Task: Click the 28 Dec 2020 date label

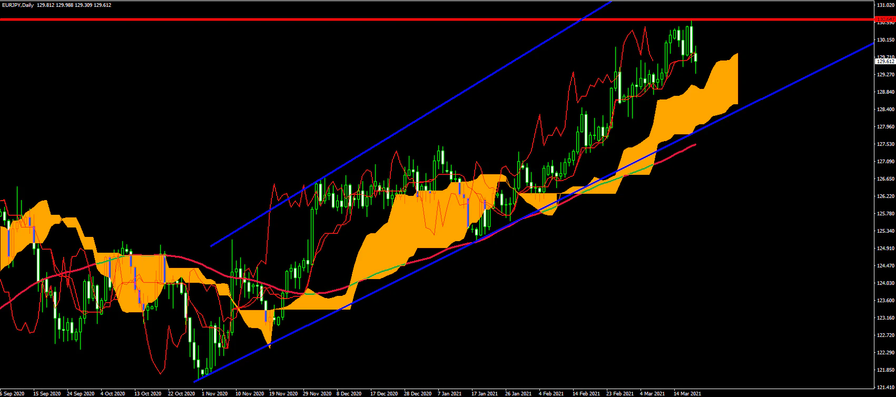Action: (x=417, y=393)
